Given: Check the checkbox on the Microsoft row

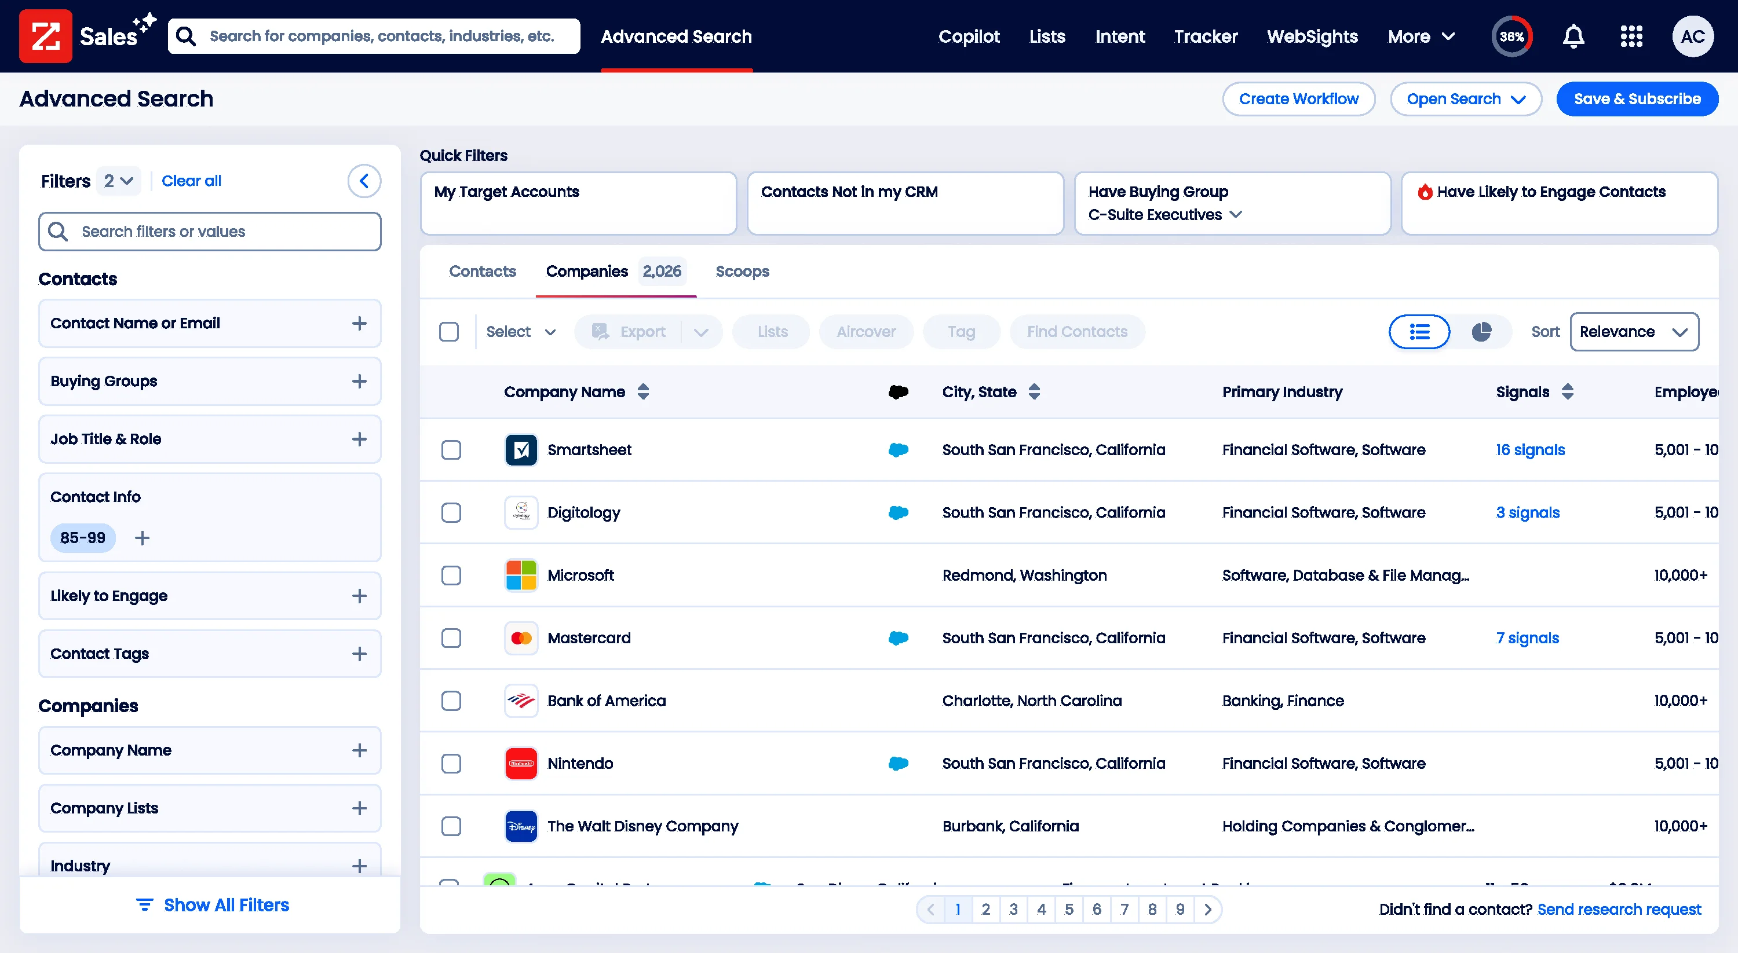Looking at the screenshot, I should pos(451,576).
